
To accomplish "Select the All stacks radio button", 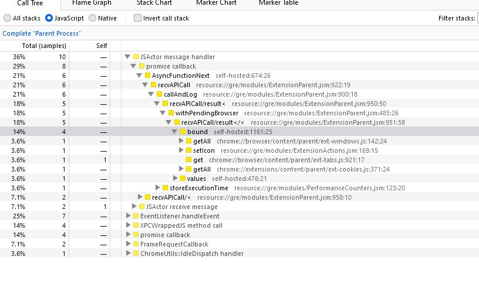I will click(7, 18).
